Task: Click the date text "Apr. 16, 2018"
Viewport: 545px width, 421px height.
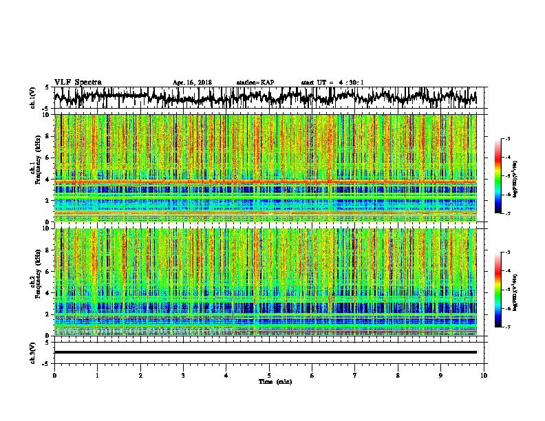Action: [x=192, y=83]
